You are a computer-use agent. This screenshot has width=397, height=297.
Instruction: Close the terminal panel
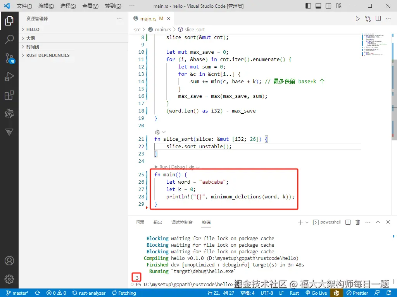tap(388, 222)
